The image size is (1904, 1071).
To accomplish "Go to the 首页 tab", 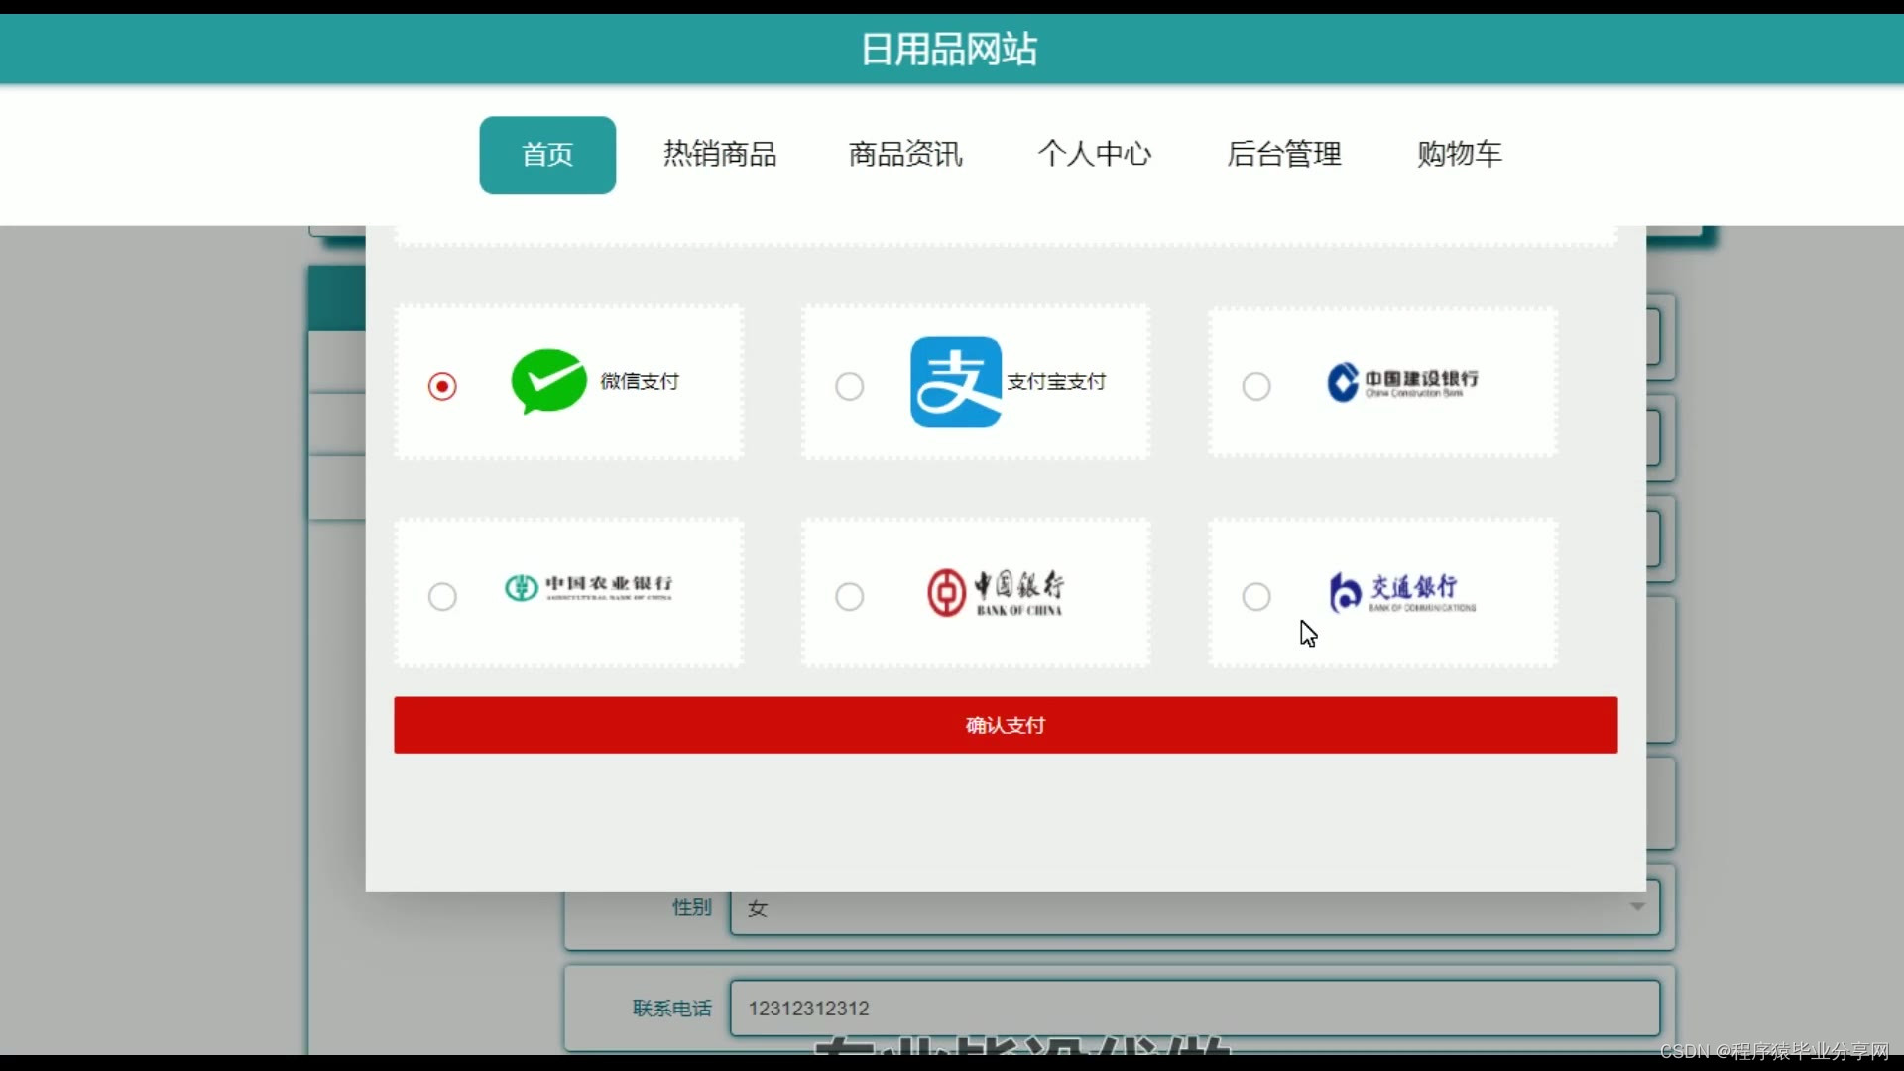I will pyautogui.click(x=547, y=155).
